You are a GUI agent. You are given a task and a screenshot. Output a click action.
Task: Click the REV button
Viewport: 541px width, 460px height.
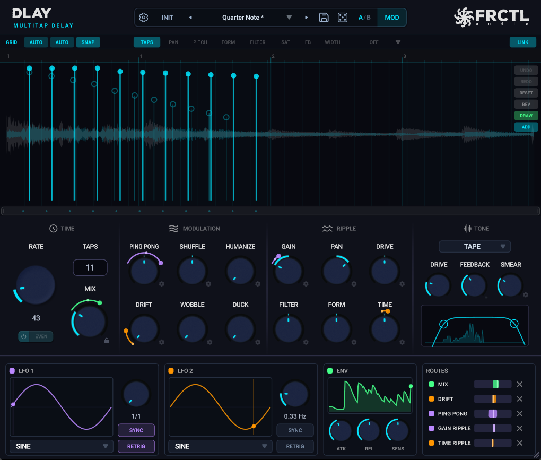(x=526, y=104)
